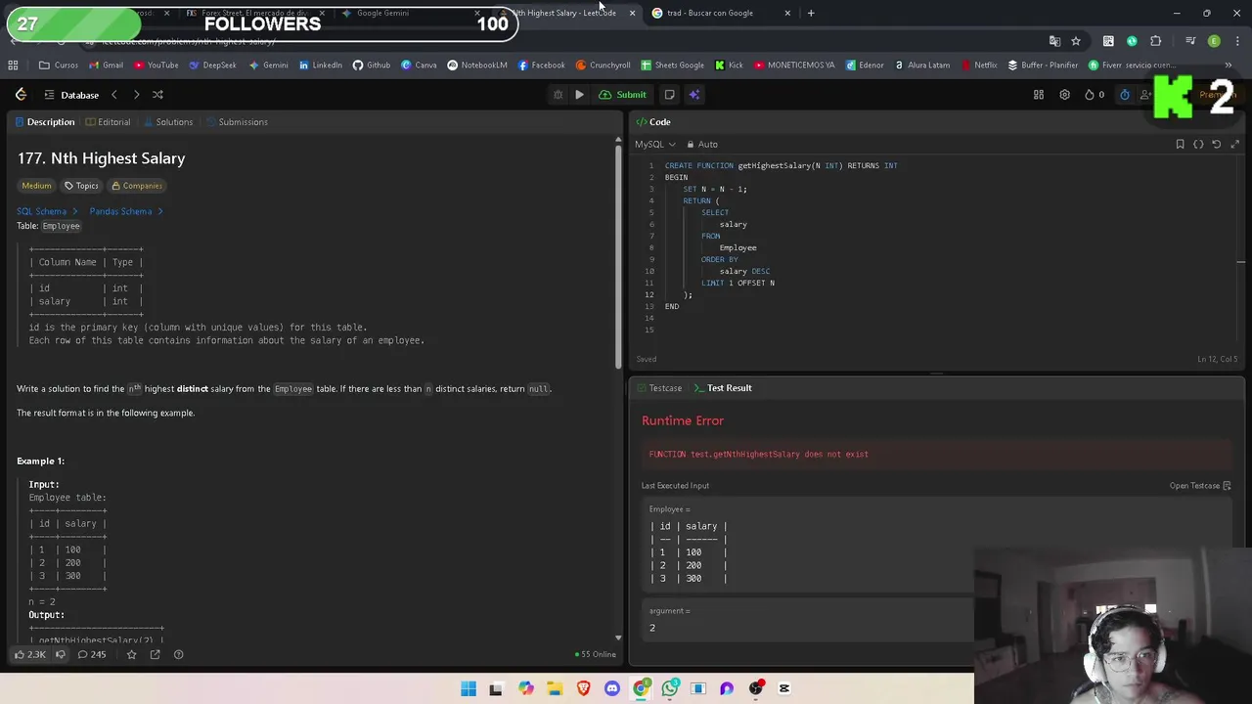Click the AI sparkle icon in toolbar
The height and width of the screenshot is (704, 1252).
point(694,95)
